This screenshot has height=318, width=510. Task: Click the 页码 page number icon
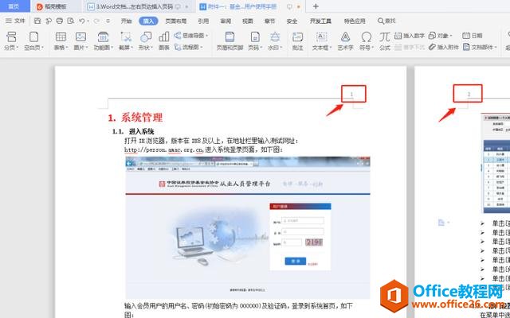click(x=255, y=37)
